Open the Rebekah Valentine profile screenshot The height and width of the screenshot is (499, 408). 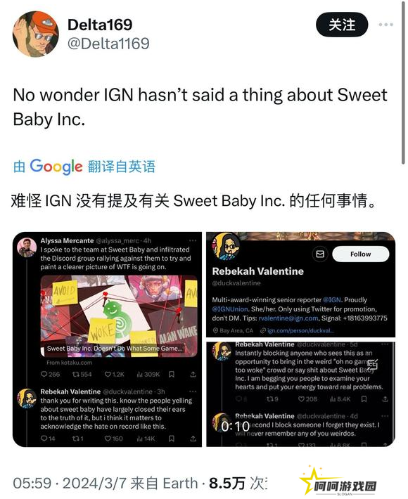click(300, 285)
